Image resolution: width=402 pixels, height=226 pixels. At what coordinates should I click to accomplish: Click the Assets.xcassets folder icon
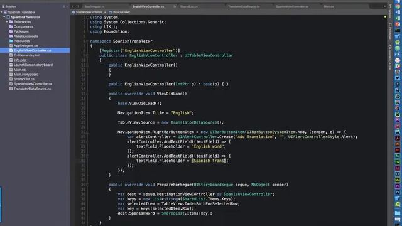pyautogui.click(x=11, y=36)
